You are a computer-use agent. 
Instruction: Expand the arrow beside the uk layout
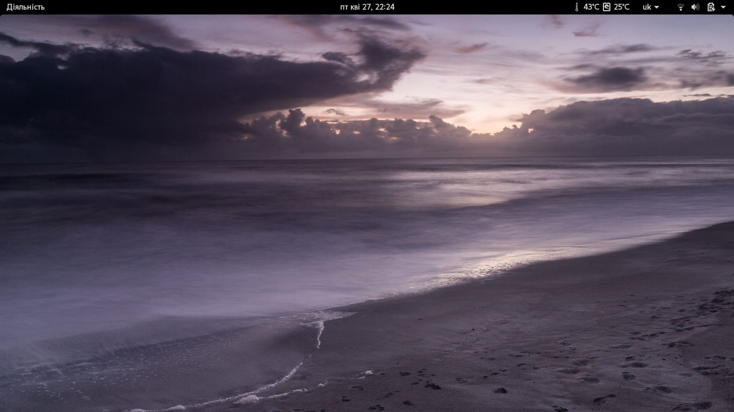(x=657, y=8)
